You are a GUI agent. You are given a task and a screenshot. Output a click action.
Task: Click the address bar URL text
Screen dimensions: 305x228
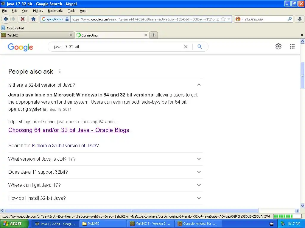coord(145,19)
